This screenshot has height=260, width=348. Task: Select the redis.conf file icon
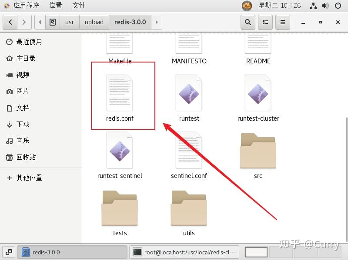(x=120, y=92)
